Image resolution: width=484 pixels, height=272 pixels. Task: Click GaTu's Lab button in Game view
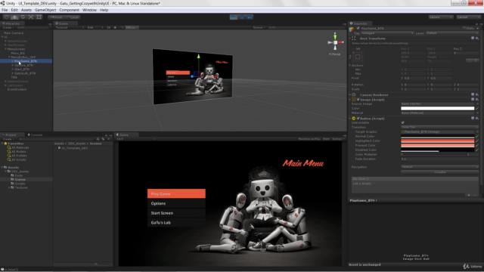click(176, 223)
